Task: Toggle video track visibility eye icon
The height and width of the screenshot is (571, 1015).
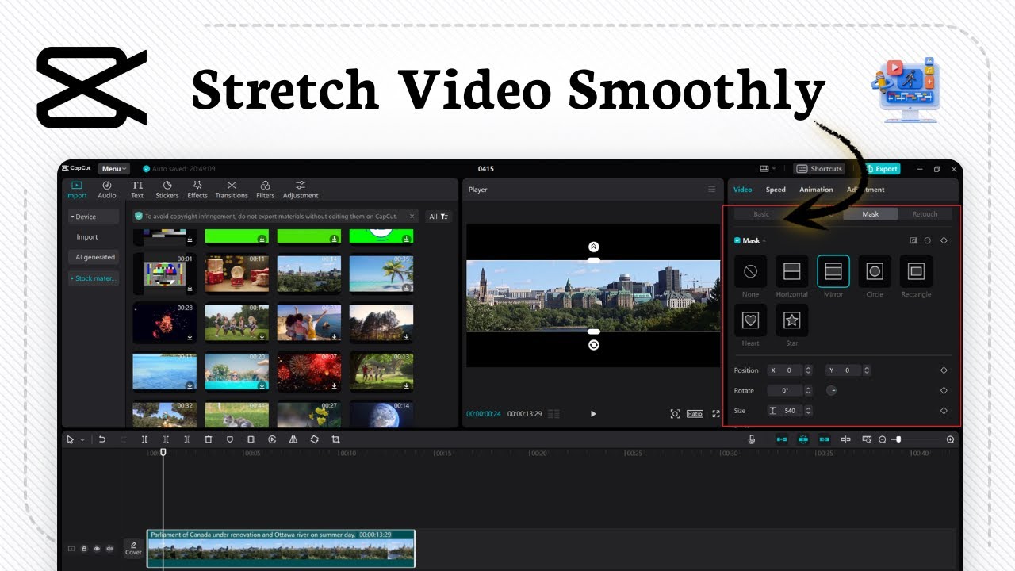Action: (x=97, y=549)
